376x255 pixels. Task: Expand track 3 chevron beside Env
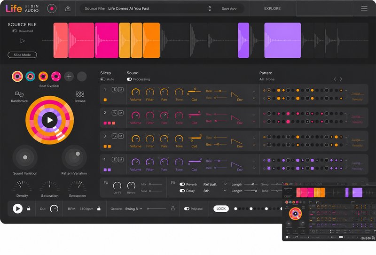(x=254, y=138)
